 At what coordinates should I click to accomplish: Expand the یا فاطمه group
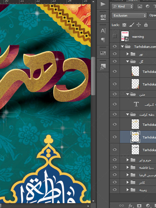[128, 167]
